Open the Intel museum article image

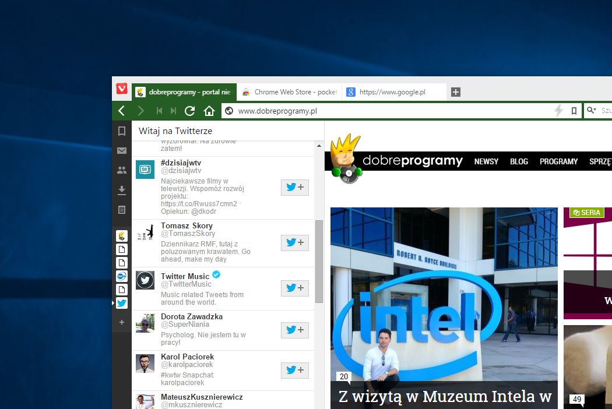[444, 295]
